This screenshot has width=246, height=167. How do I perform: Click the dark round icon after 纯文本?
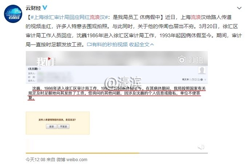tap(202, 79)
